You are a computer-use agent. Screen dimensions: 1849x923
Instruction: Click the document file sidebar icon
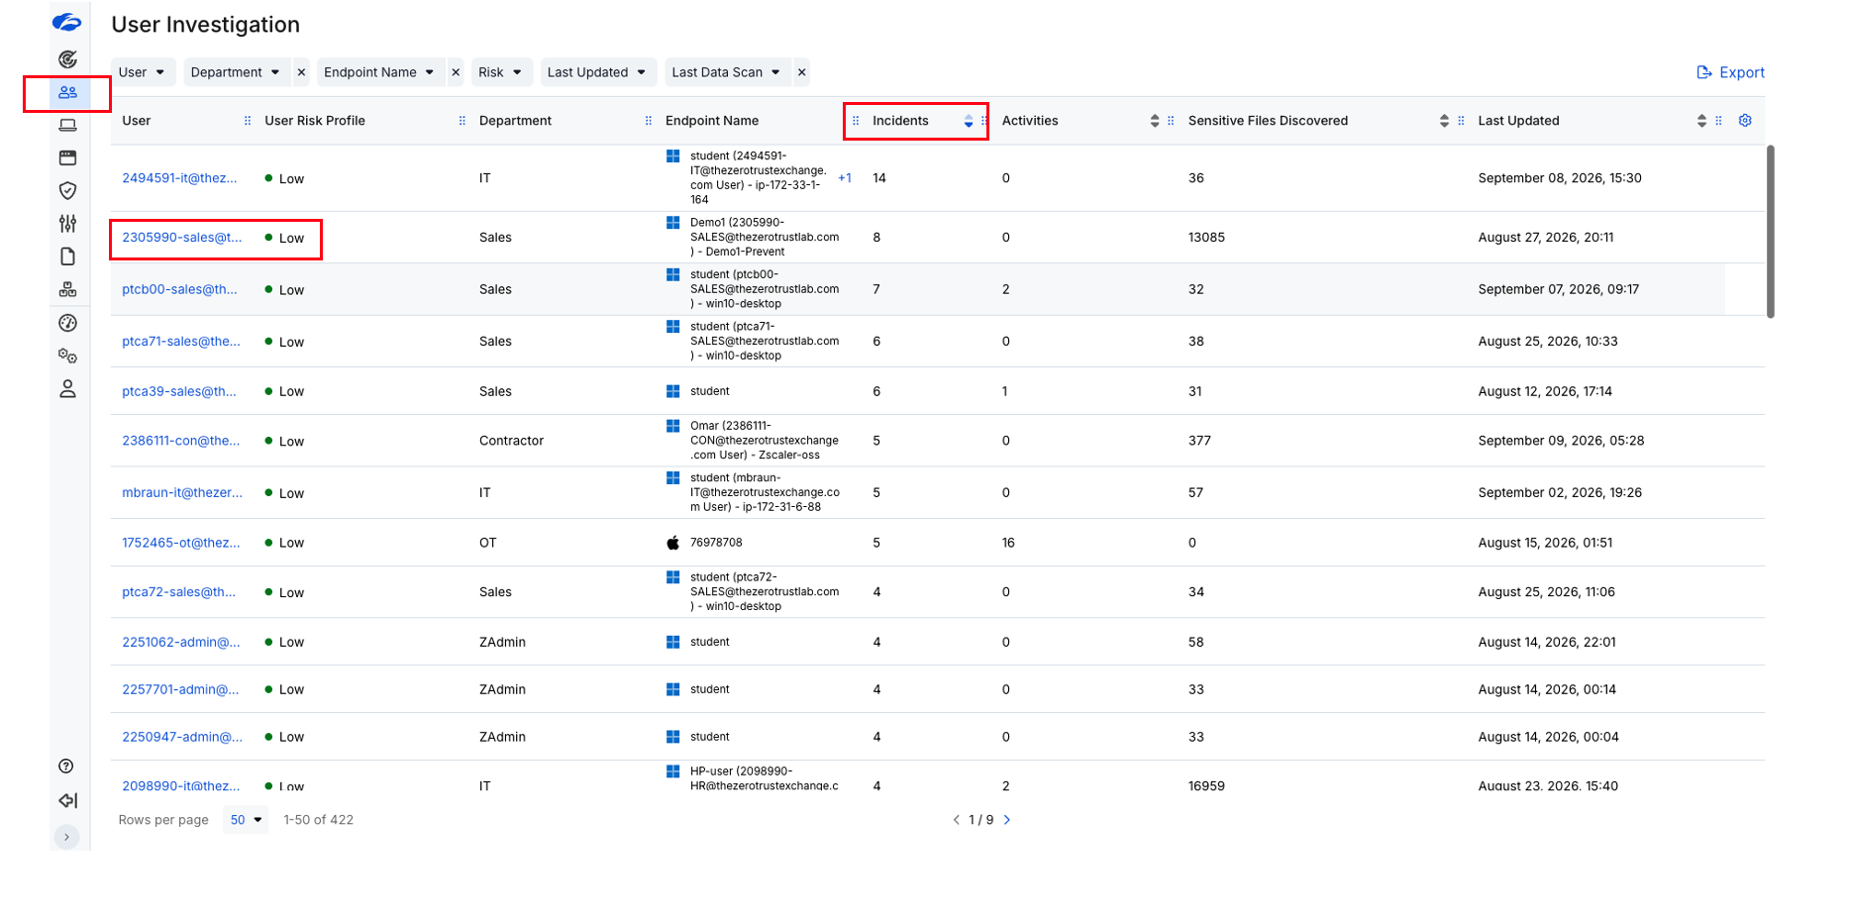coord(67,256)
